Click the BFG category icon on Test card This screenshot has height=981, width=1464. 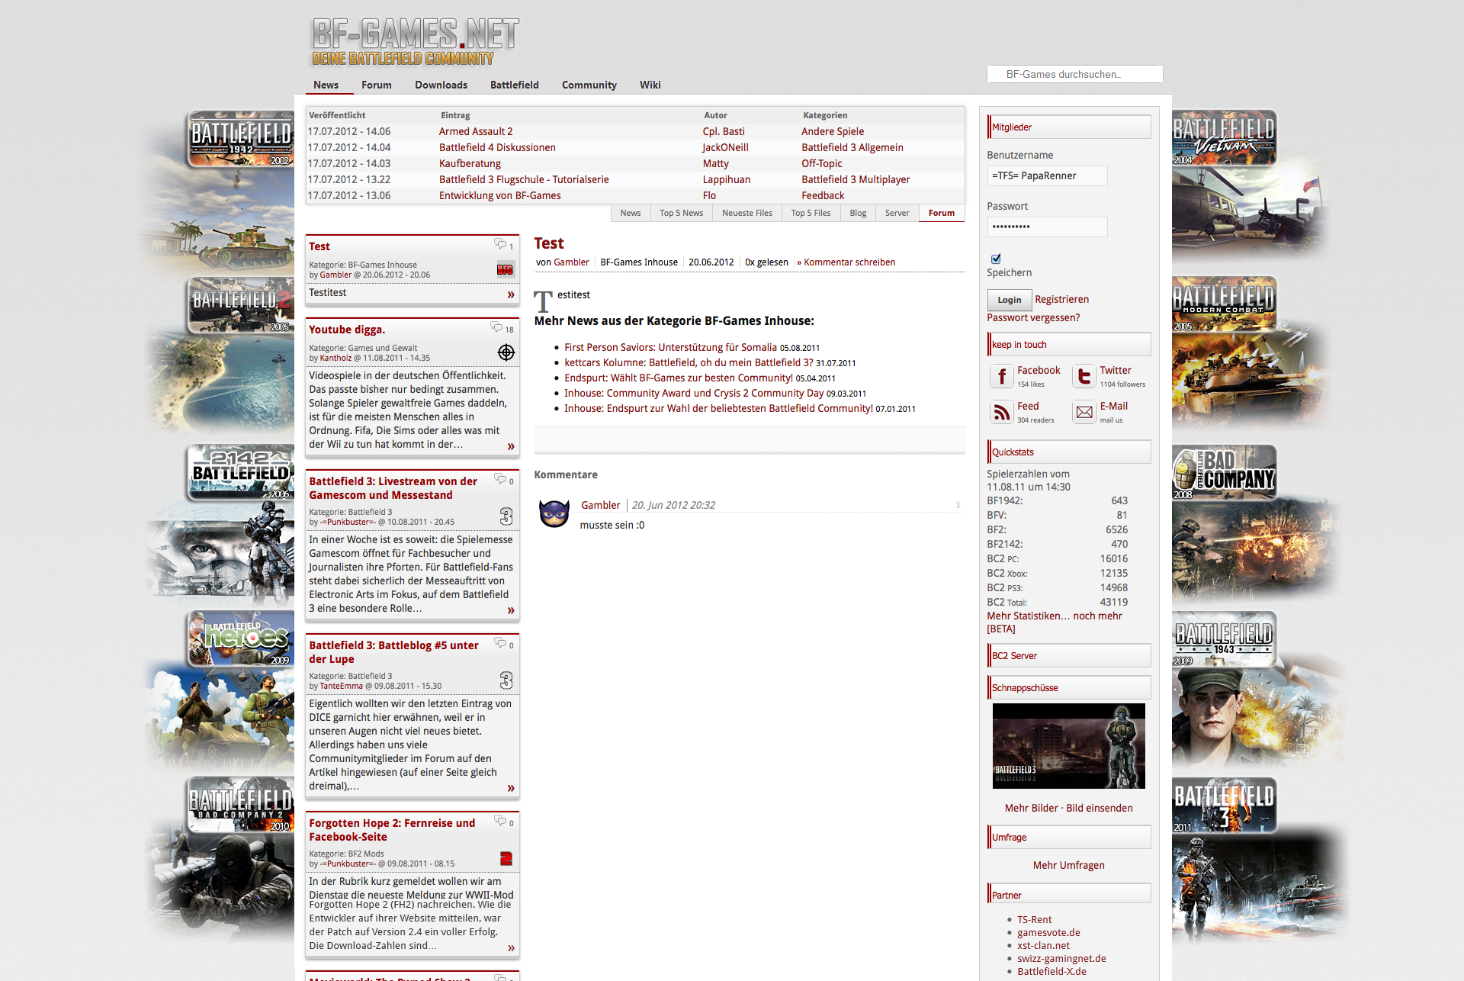(505, 269)
